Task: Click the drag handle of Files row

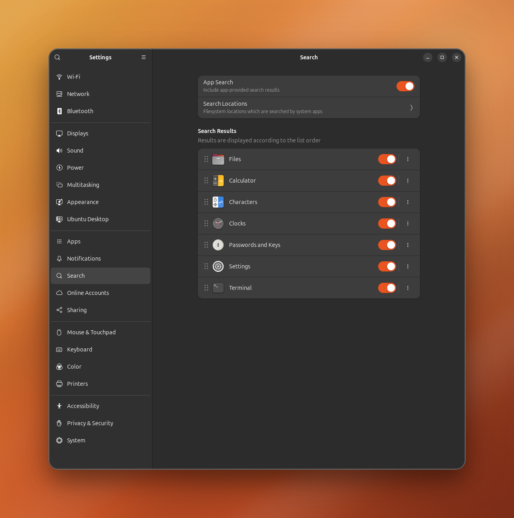Action: pos(206,159)
